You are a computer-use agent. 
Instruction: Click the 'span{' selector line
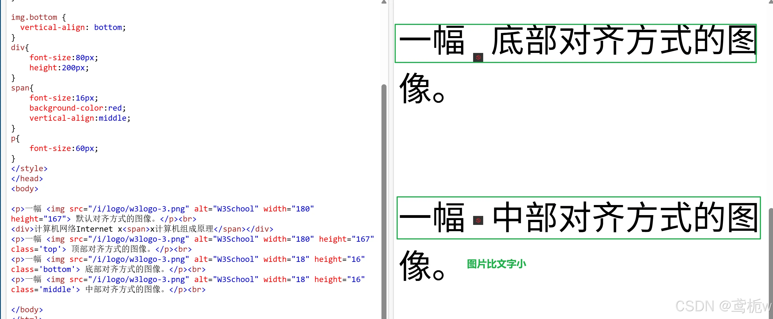pyautogui.click(x=22, y=88)
